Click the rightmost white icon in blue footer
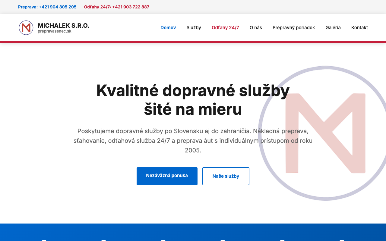386x241 pixels. (x=342, y=240)
